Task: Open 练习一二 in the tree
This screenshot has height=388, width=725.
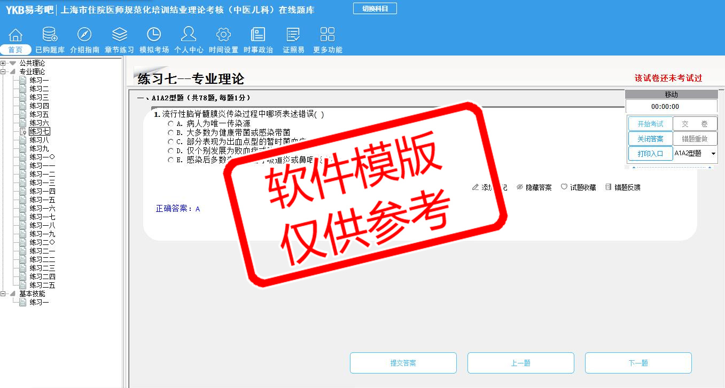Action: [x=42, y=174]
